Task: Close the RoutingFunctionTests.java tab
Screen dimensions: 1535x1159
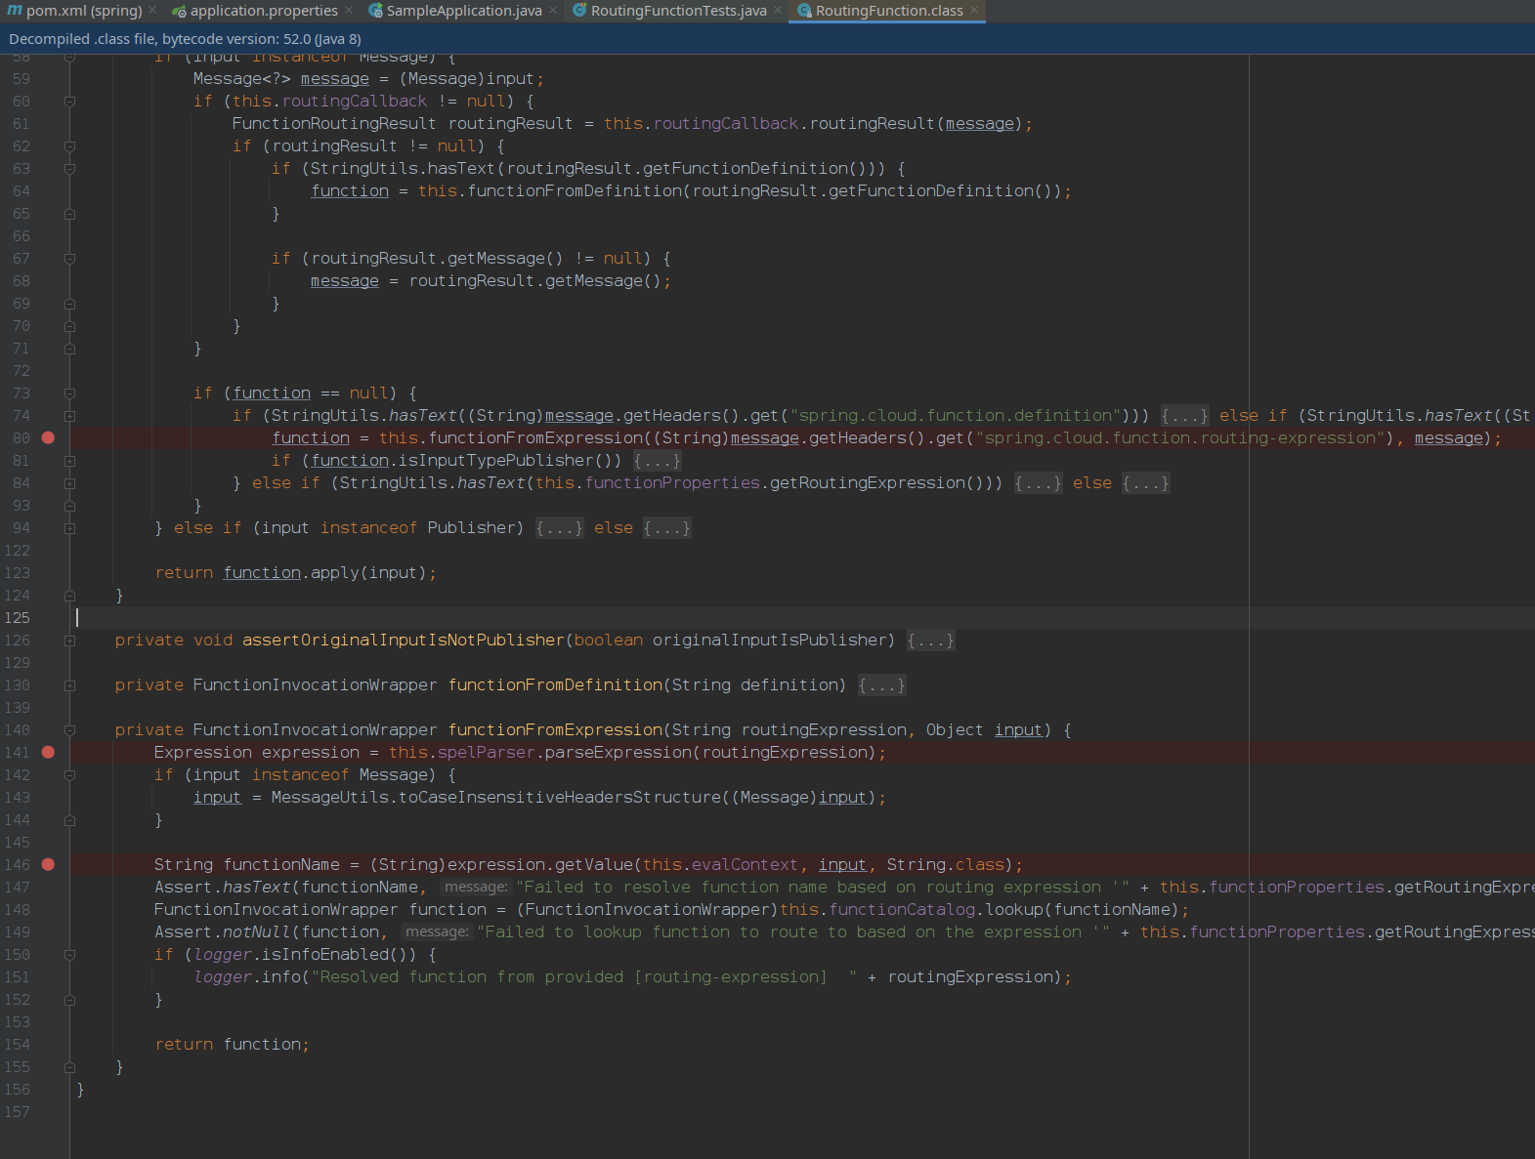Action: pos(778,11)
